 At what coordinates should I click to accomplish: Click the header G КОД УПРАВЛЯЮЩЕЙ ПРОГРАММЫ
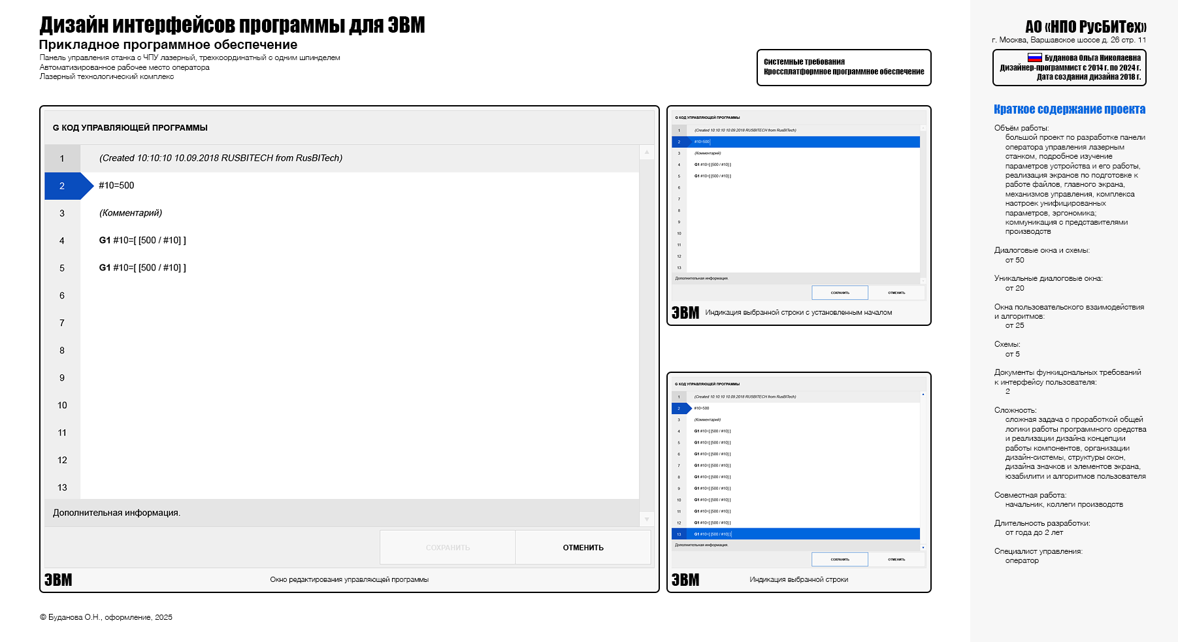tap(131, 127)
